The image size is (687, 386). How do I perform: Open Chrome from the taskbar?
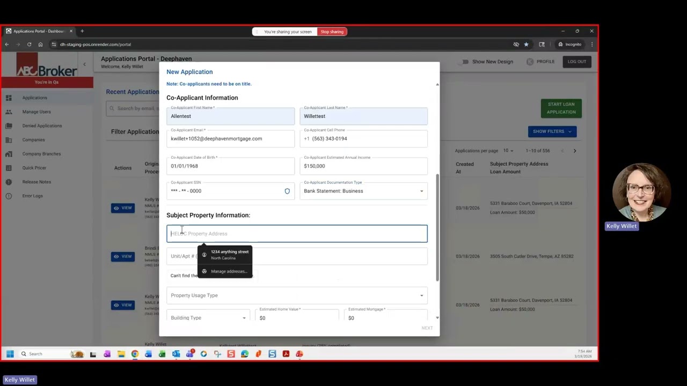click(135, 354)
